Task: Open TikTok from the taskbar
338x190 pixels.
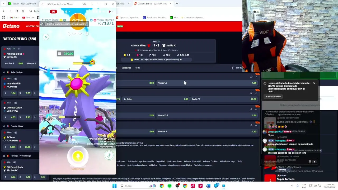Action: pos(193,186)
